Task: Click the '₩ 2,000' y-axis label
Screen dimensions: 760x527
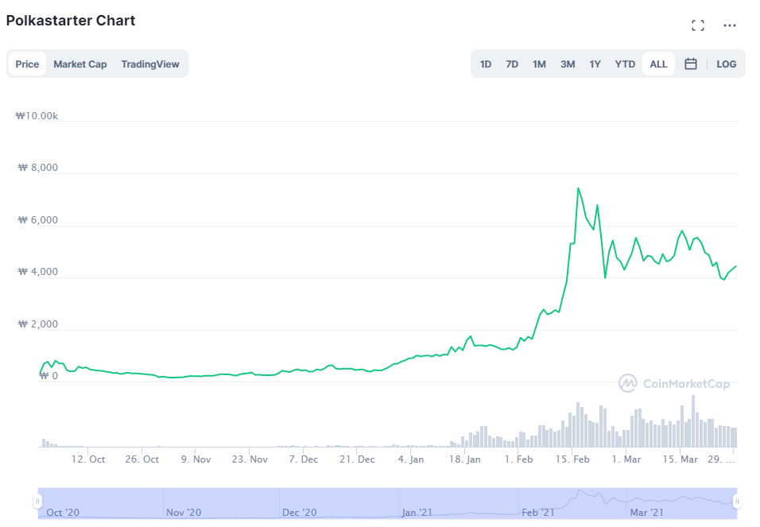Action: click(x=38, y=324)
